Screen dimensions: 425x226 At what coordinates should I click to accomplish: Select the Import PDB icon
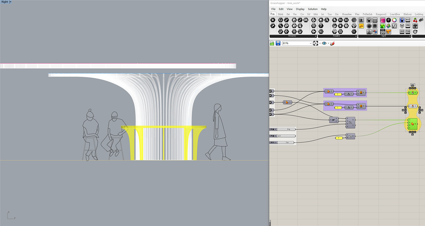coord(408,32)
